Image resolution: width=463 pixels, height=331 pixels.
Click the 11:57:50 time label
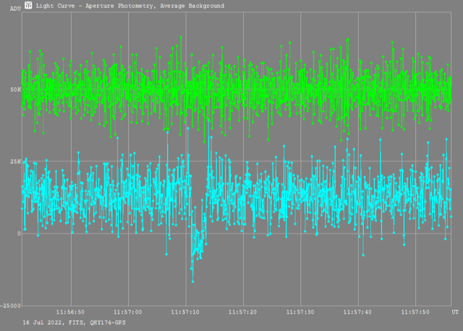click(x=415, y=312)
